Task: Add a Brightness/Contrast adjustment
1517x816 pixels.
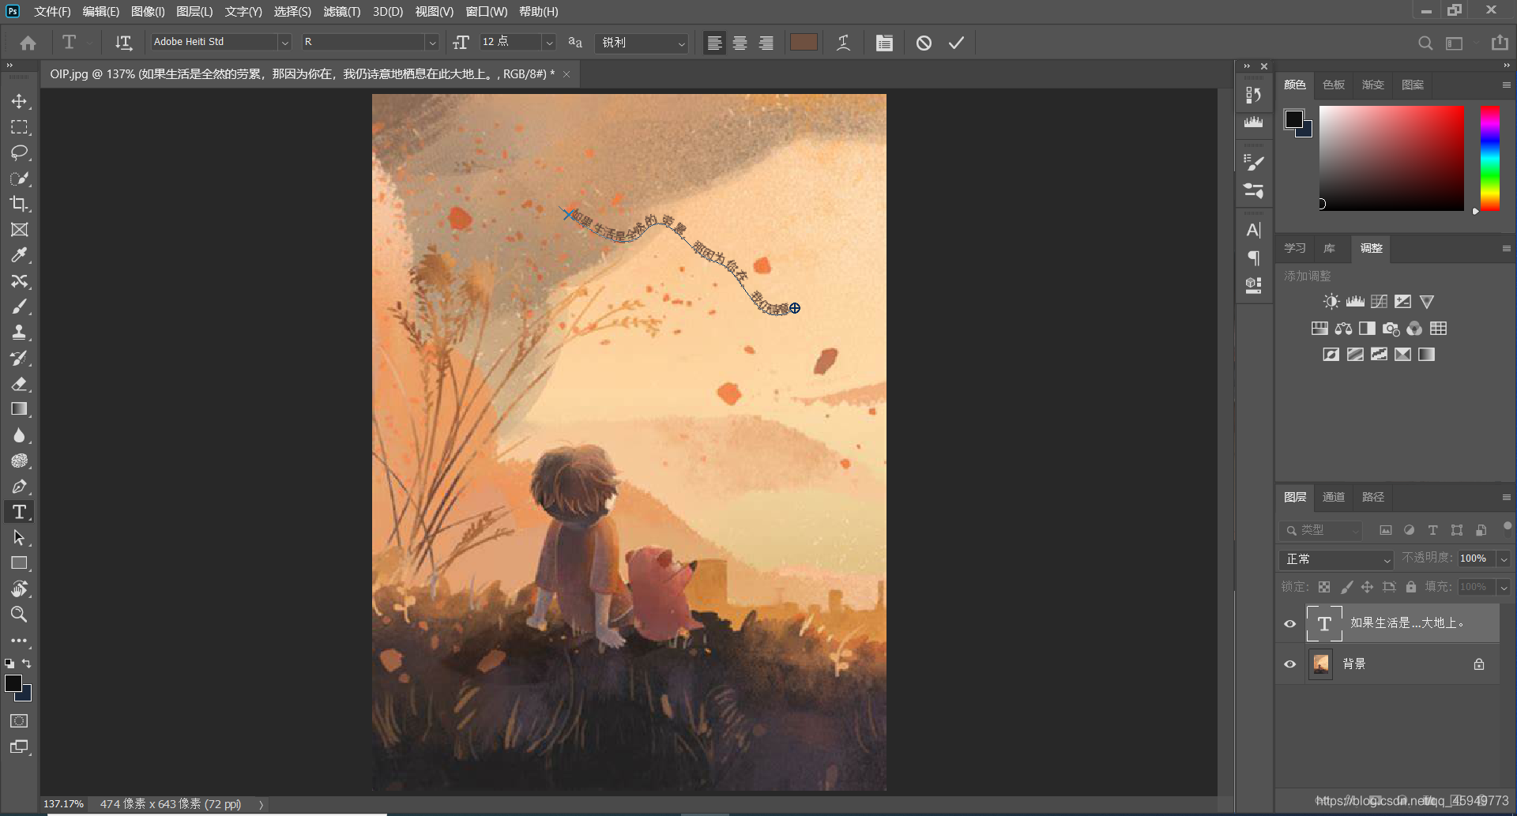Action: (x=1331, y=302)
